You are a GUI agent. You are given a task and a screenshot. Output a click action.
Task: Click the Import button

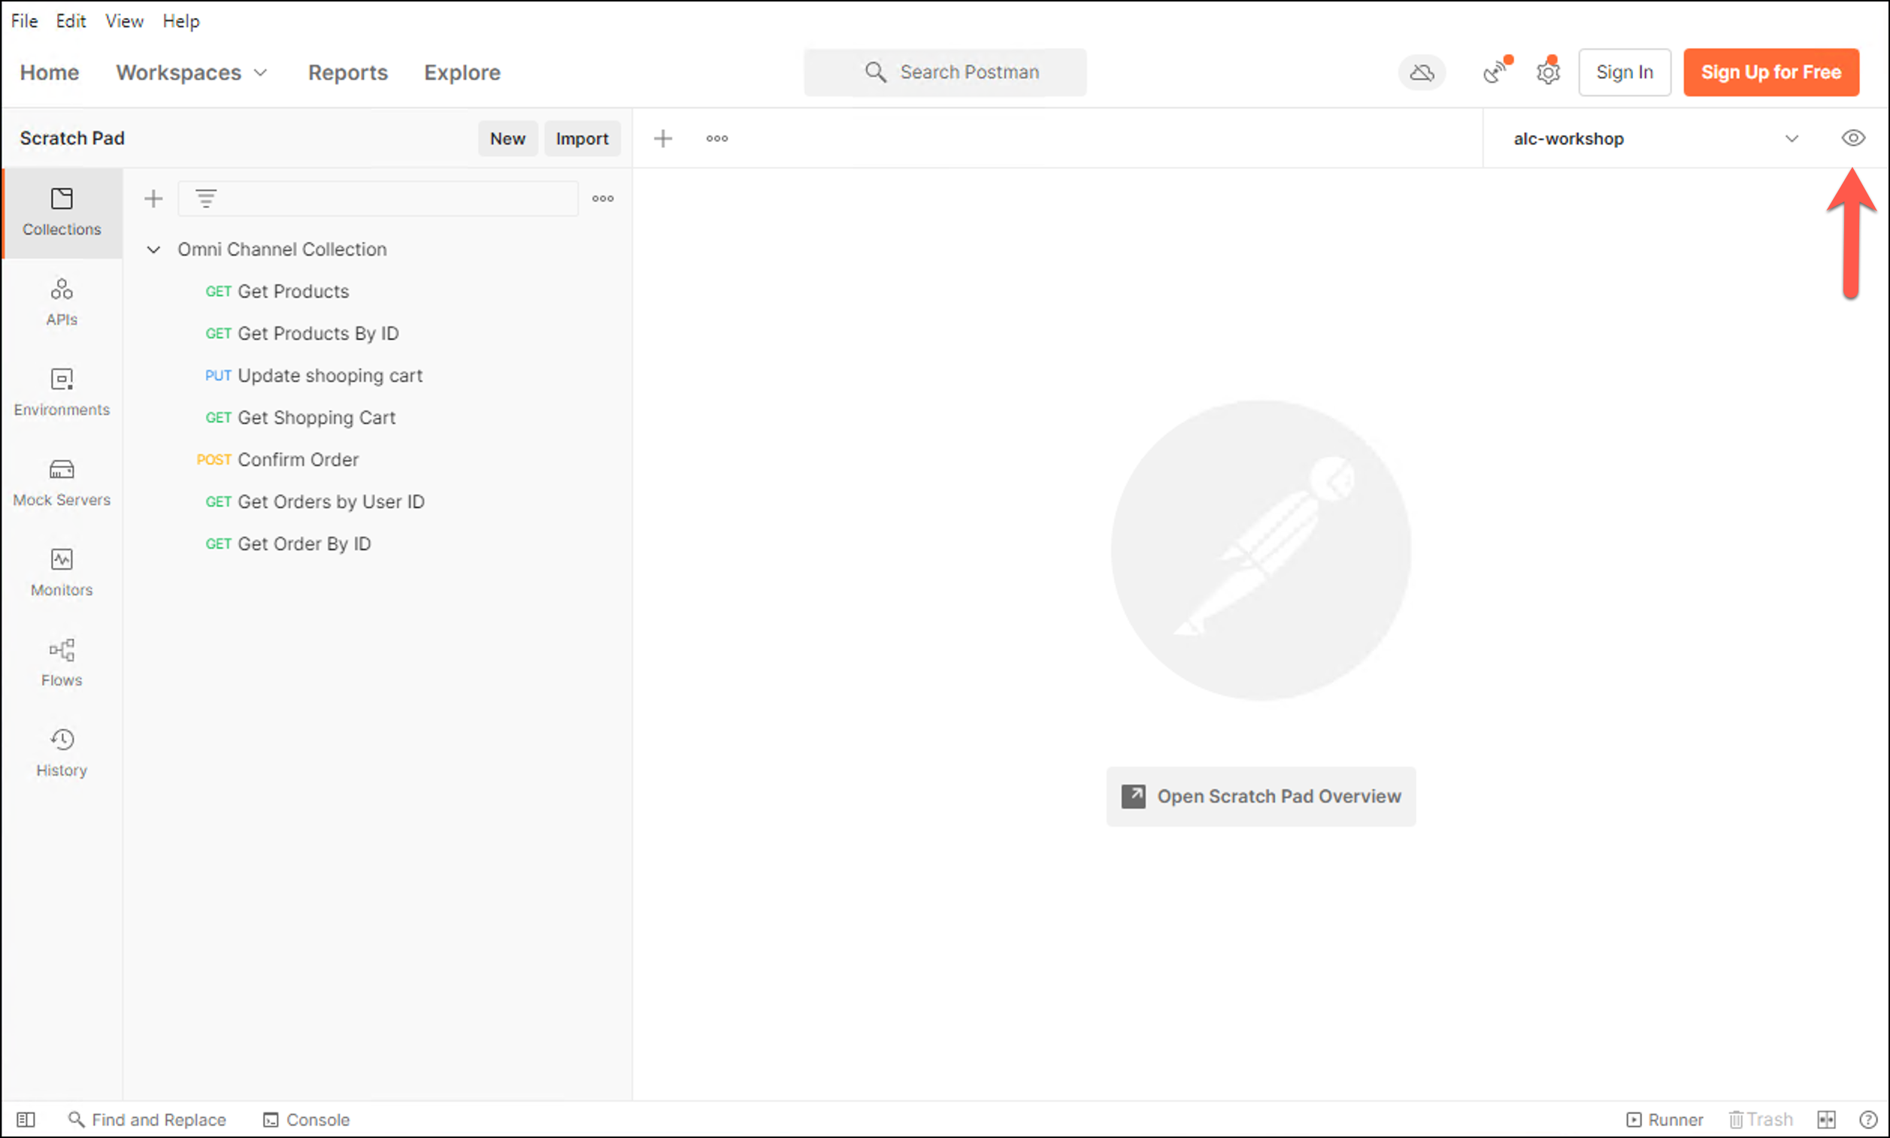pyautogui.click(x=581, y=139)
